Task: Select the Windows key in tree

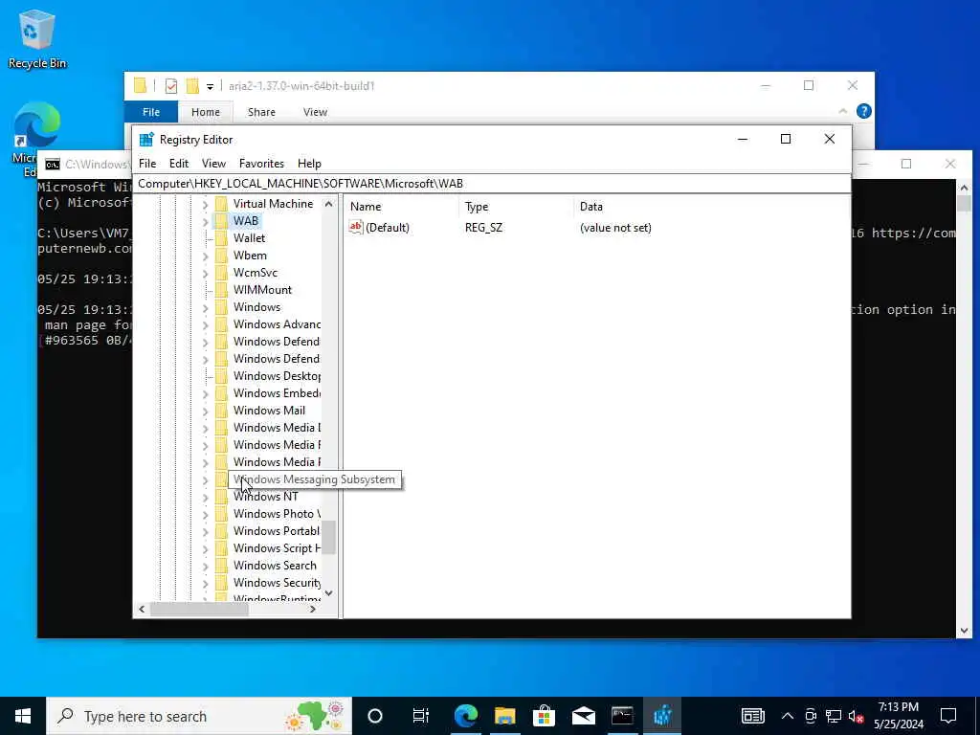Action: click(256, 307)
